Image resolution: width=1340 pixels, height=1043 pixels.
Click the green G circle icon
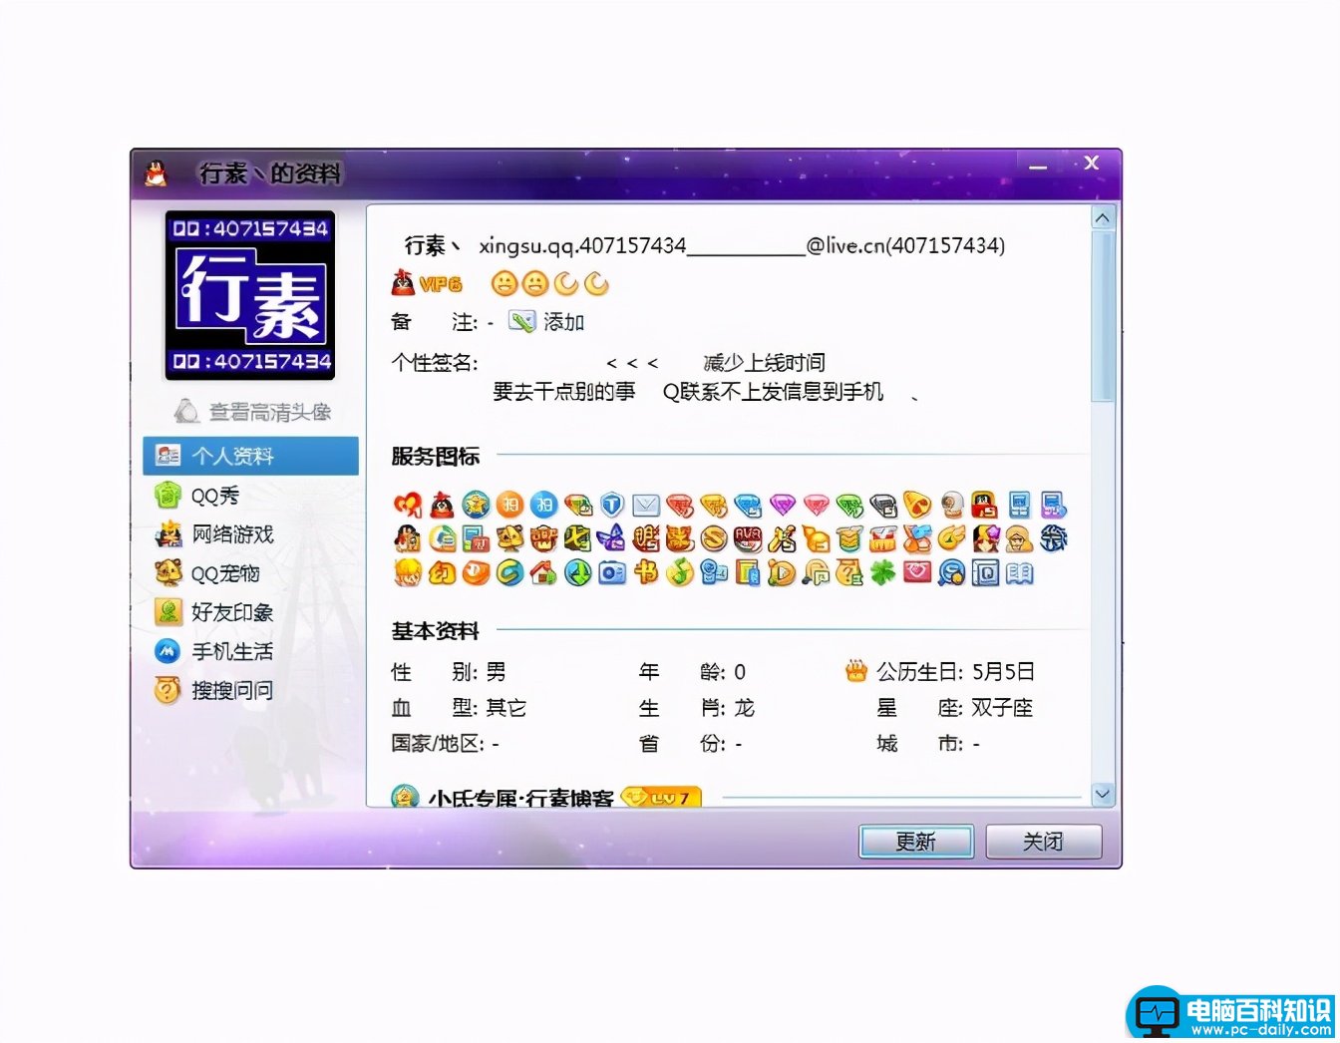(509, 573)
